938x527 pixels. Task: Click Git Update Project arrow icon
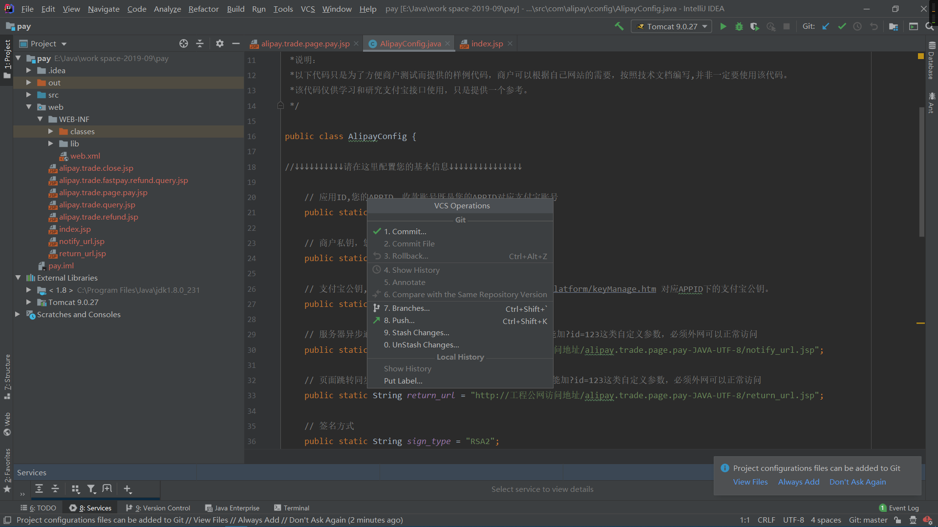point(826,26)
